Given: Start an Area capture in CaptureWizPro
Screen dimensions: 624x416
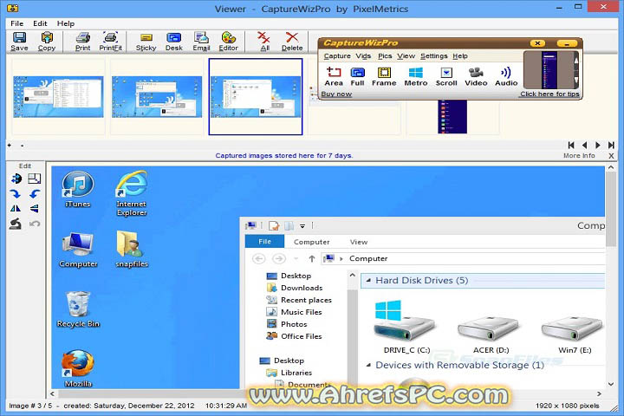Looking at the screenshot, I should pyautogui.click(x=334, y=76).
